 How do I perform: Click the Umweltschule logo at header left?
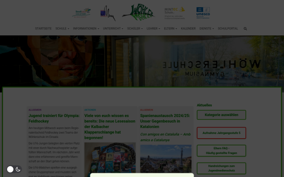(81, 13)
